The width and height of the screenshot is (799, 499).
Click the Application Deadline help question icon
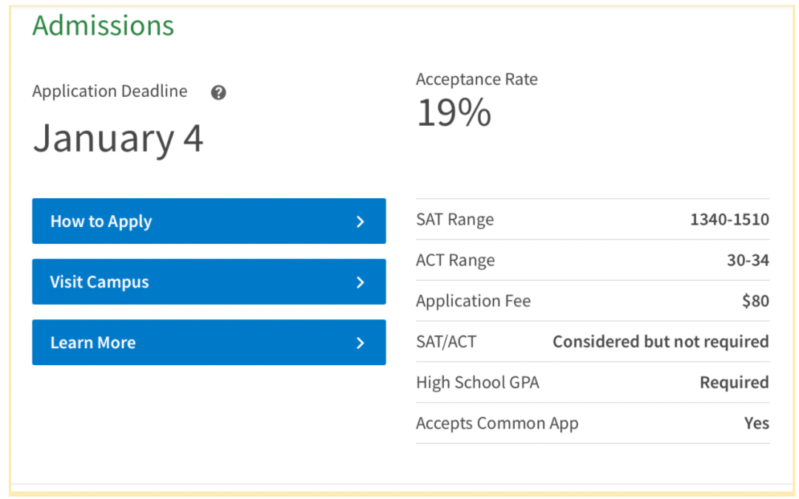click(x=218, y=92)
